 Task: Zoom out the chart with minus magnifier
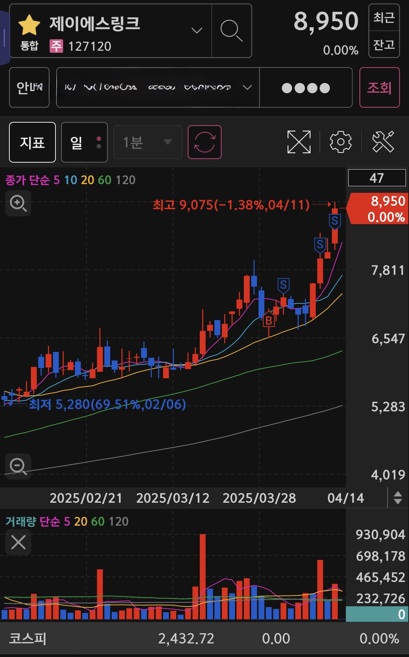pos(18,466)
